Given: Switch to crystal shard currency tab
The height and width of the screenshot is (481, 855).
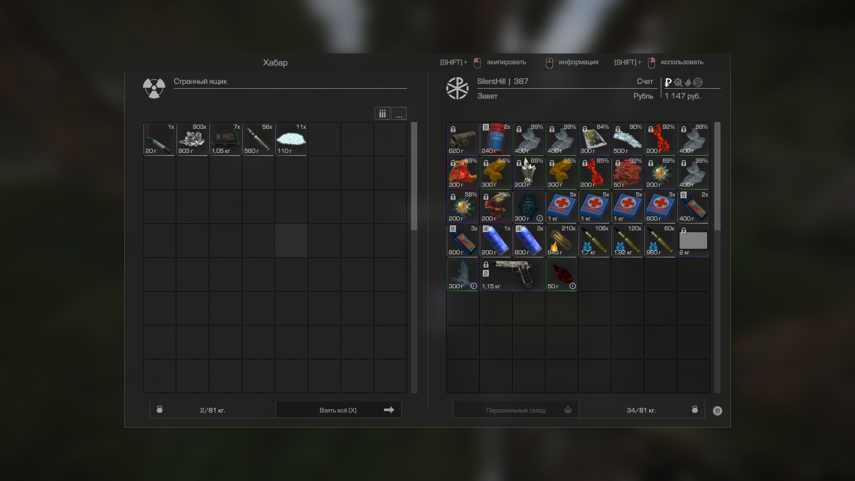Looking at the screenshot, I should 688,82.
